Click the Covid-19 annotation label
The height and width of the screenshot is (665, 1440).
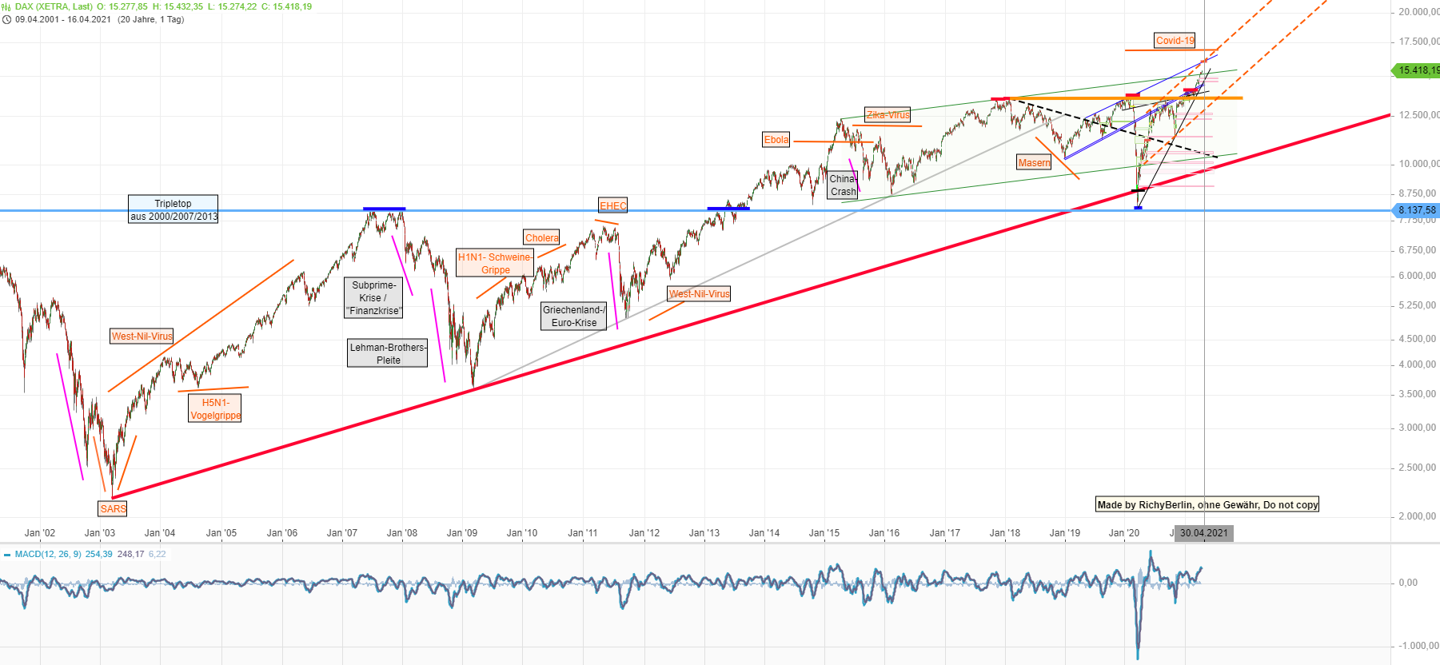1175,40
